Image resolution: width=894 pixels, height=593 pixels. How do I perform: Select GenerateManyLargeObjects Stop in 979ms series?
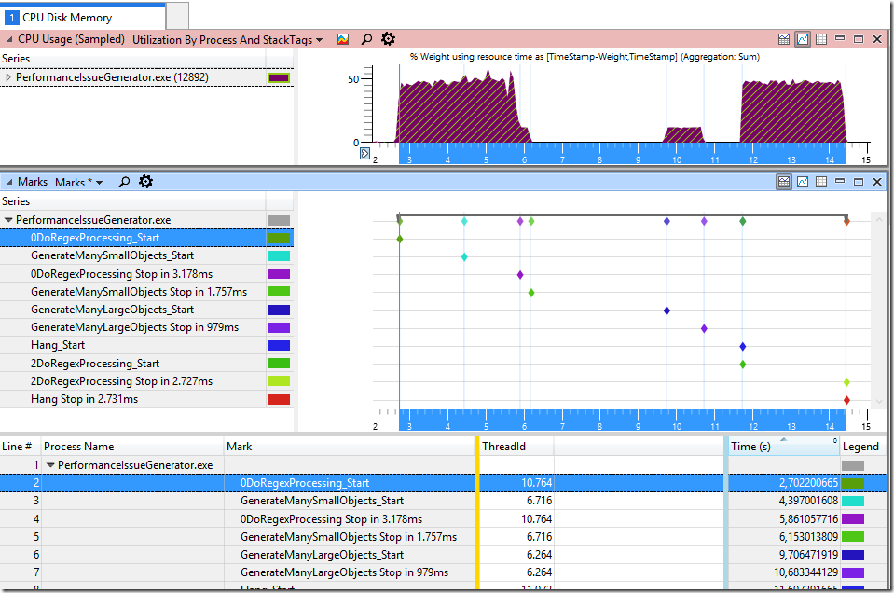[146, 327]
